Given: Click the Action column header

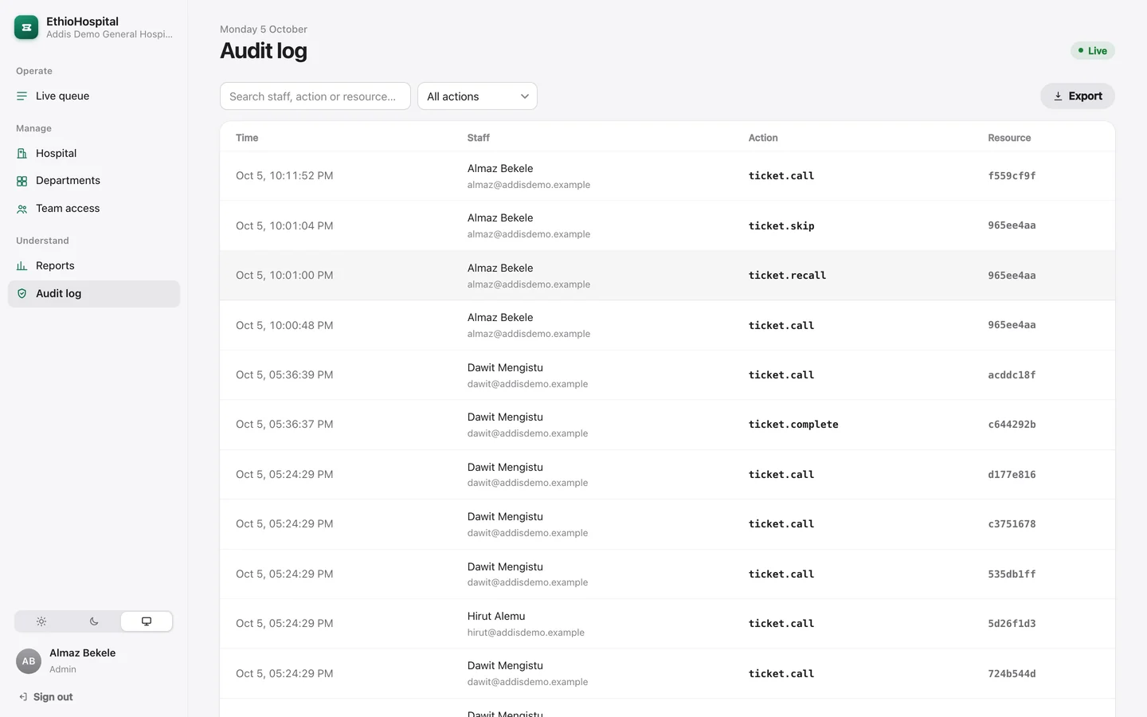Looking at the screenshot, I should click(763, 138).
